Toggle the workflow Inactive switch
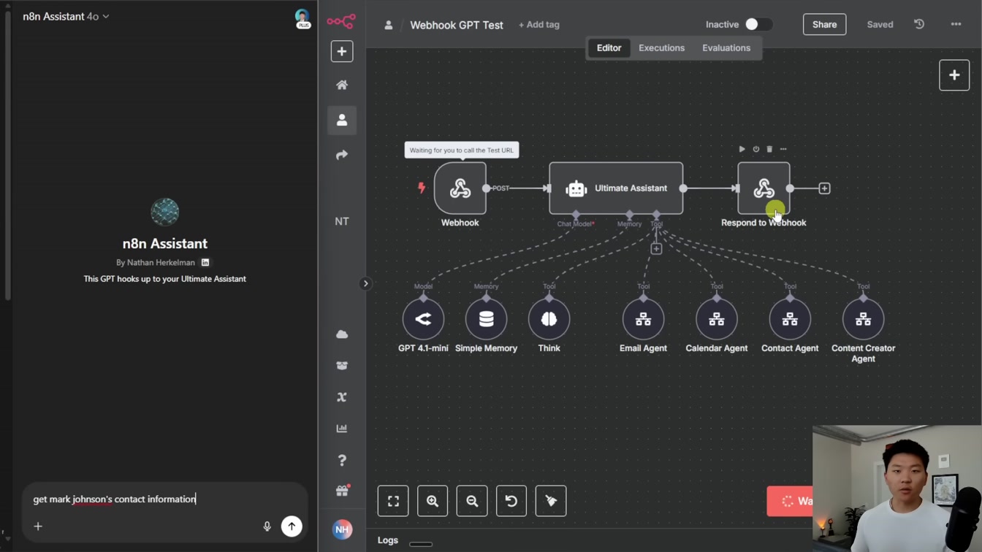The image size is (982, 552). pos(758,24)
